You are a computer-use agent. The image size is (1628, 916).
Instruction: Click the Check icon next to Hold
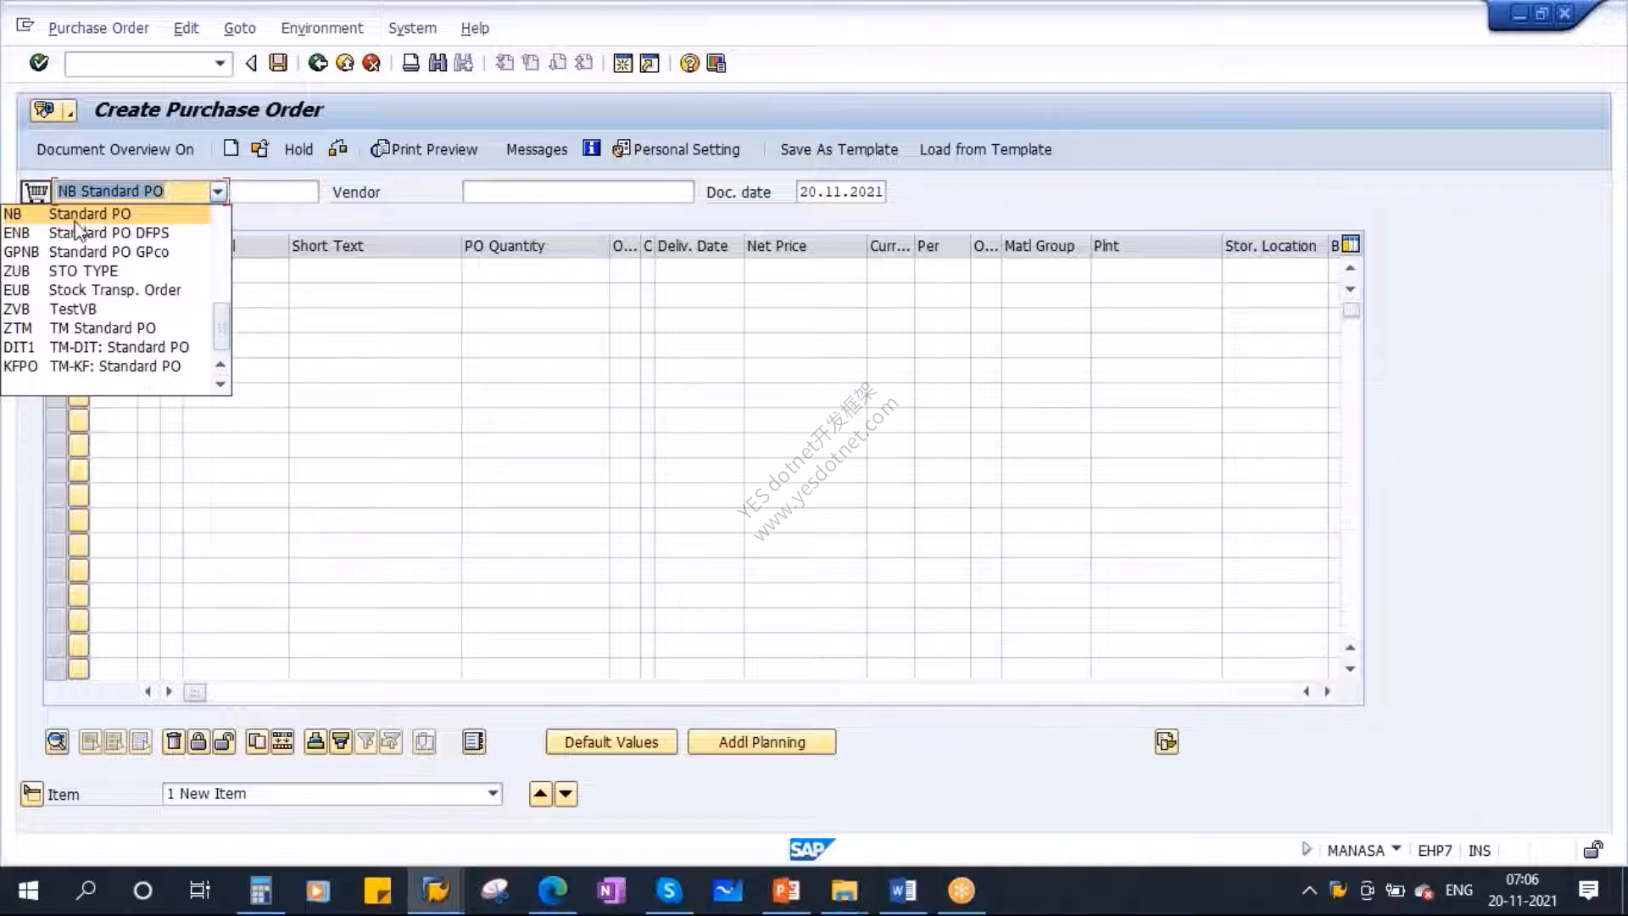point(337,148)
